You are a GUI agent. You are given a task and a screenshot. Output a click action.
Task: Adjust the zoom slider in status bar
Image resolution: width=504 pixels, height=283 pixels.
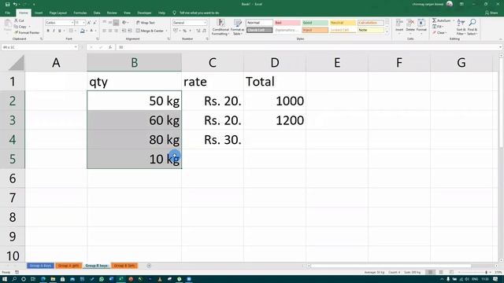486,272
